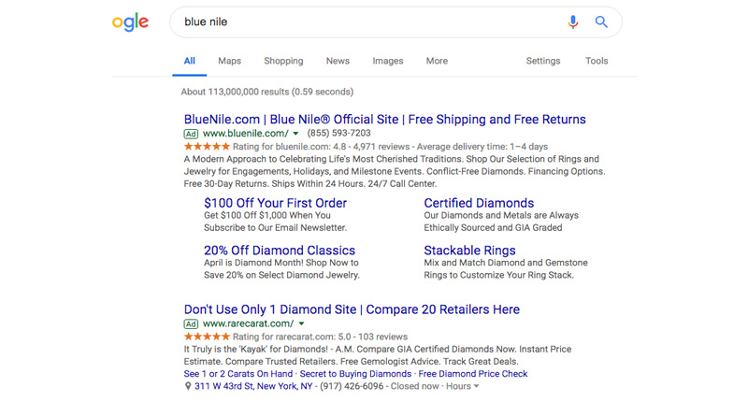Click the Google logo
Viewport: 748px width, 402px height.
130,22
